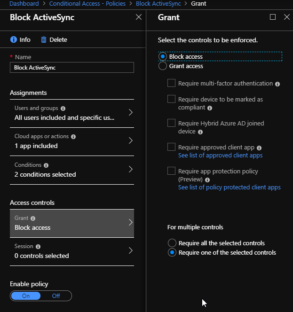Viewport: 293px width, 312px height.
Task: Click info icon beside Users and groups
Action: click(x=63, y=109)
